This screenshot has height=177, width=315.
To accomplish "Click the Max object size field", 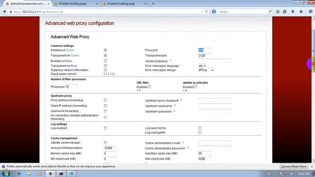I will pyautogui.click(x=205, y=159).
